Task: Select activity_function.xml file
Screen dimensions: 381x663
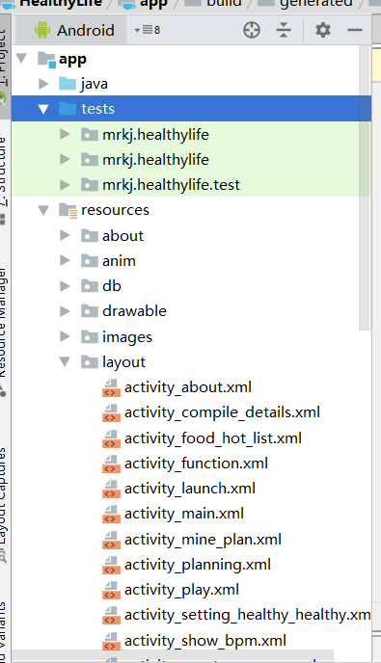Action: 196,464
